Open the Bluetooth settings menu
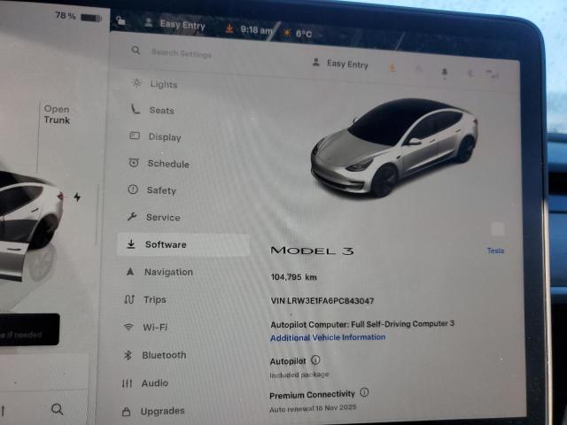This screenshot has width=567, height=425. pos(154,355)
